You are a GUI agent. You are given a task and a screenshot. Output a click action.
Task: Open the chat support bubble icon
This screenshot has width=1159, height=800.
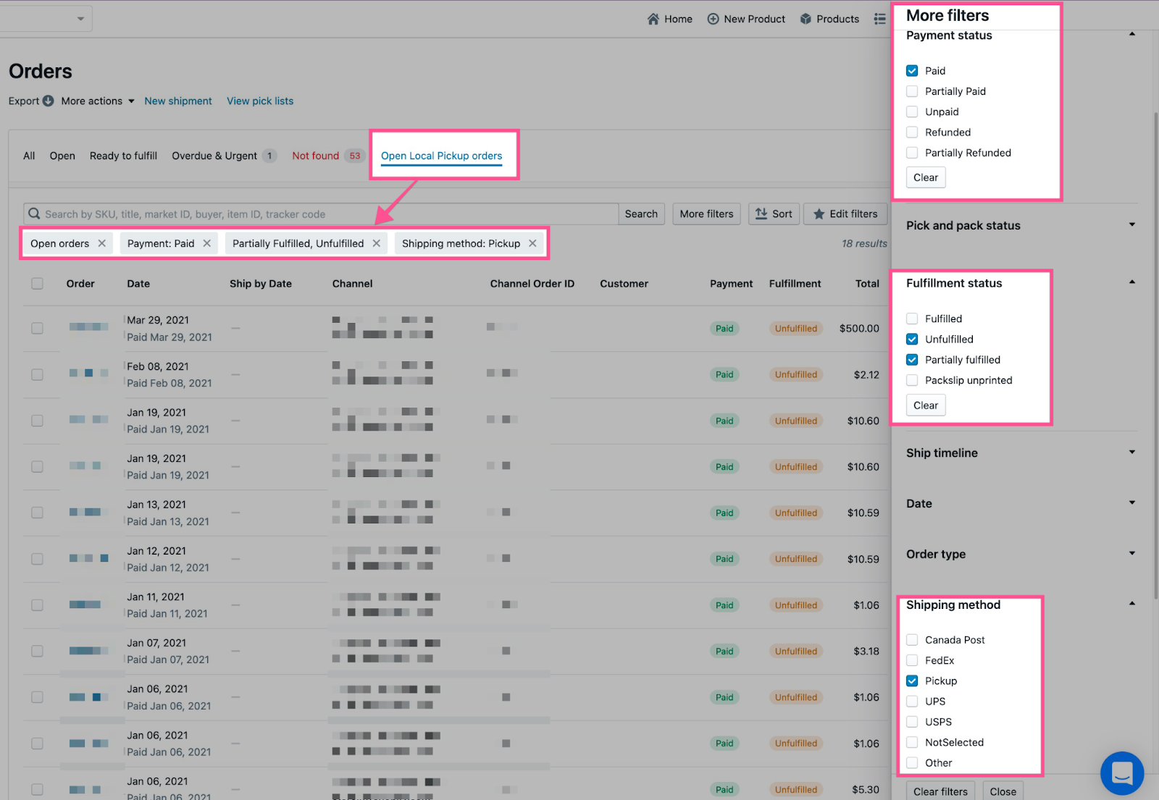click(x=1121, y=772)
